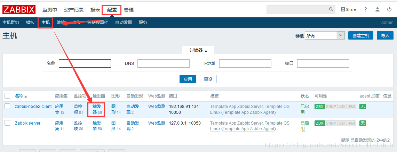The height and width of the screenshot is (152, 397).
Task: Go to 主机 submenu
Action: pyautogui.click(x=46, y=23)
